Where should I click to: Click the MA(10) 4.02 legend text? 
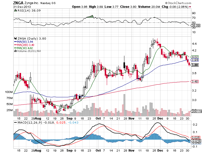coord(25,48)
